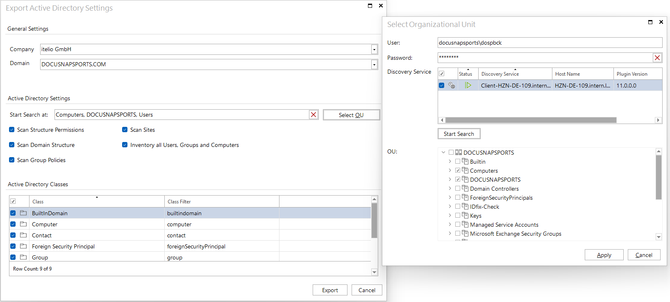Click the OU tree vertical scrollbar

coord(659,177)
